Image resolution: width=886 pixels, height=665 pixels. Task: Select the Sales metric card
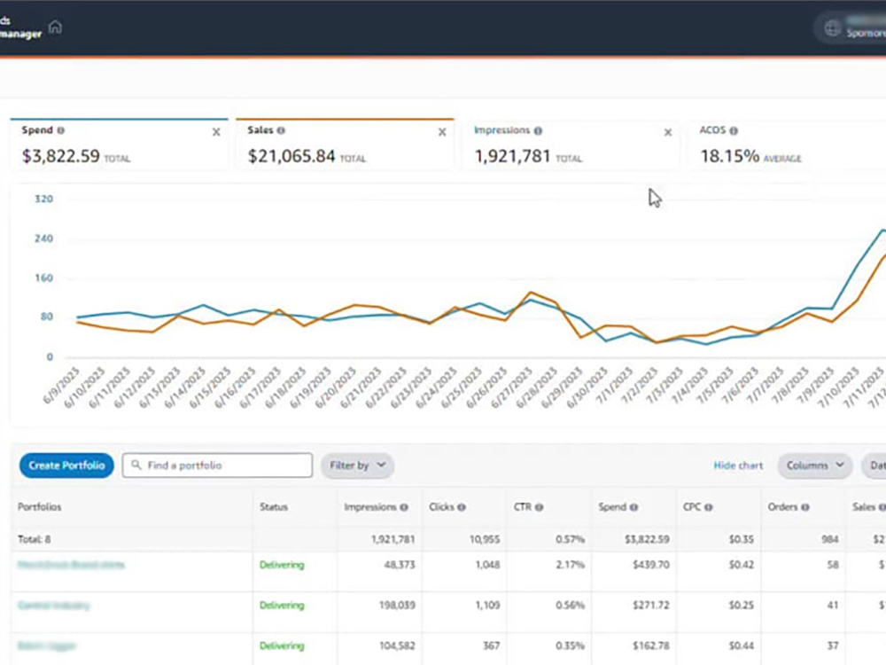pos(345,145)
